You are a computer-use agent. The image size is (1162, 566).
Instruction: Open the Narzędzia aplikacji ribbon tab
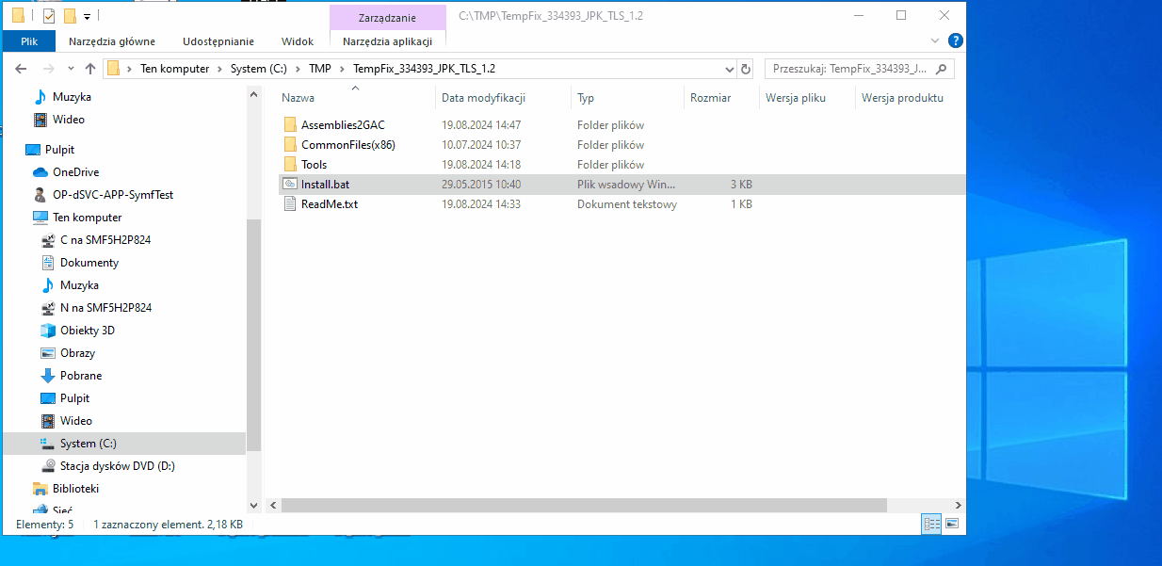click(387, 40)
